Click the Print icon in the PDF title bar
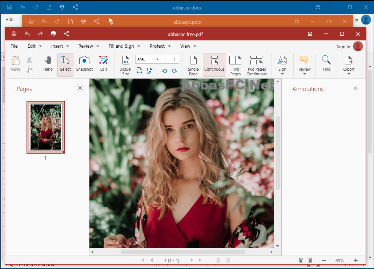 tap(53, 34)
